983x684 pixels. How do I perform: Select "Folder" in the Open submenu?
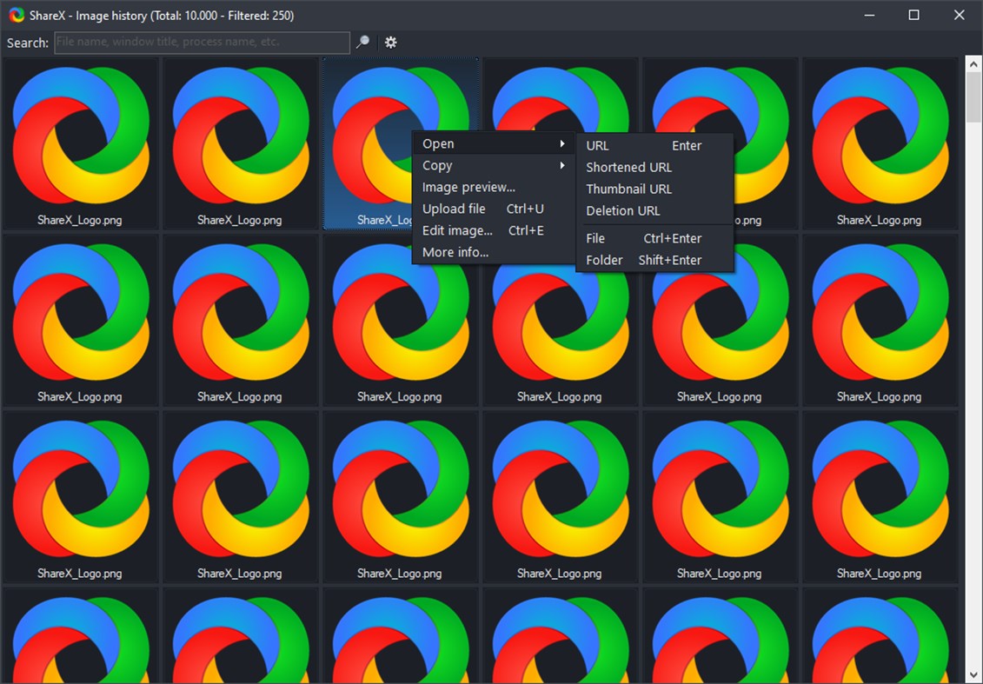click(x=604, y=259)
